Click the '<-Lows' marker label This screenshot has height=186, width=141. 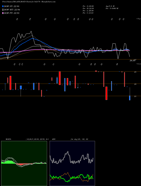[x=139, y=64]
